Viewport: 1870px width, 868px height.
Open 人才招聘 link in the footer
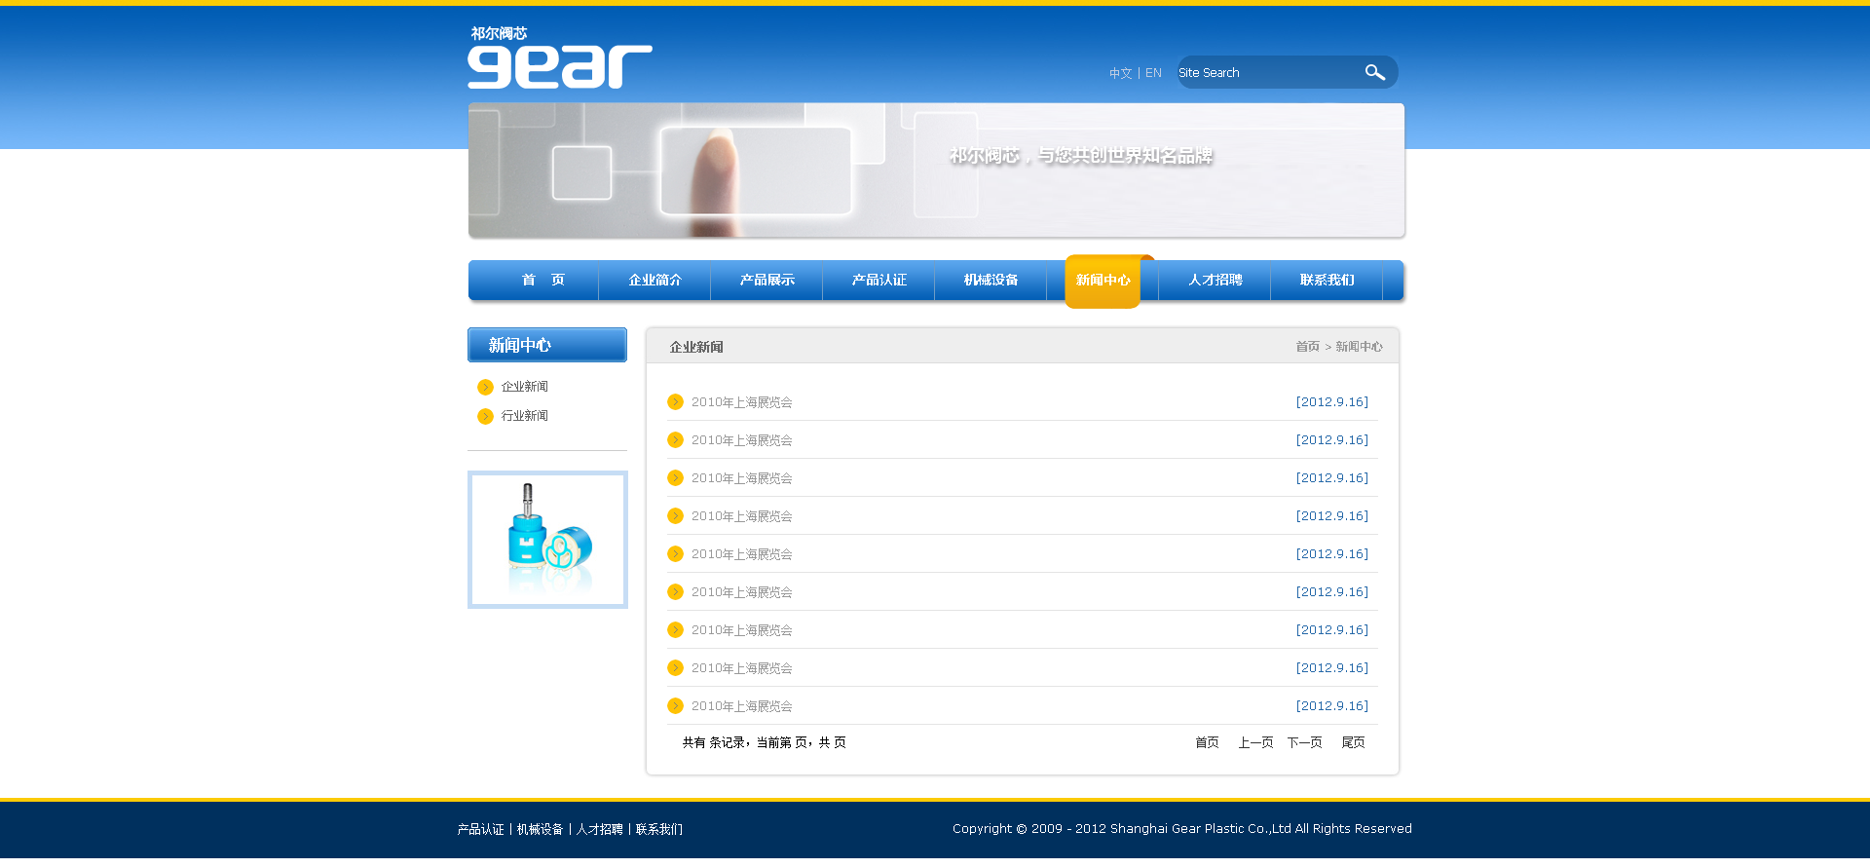point(599,830)
